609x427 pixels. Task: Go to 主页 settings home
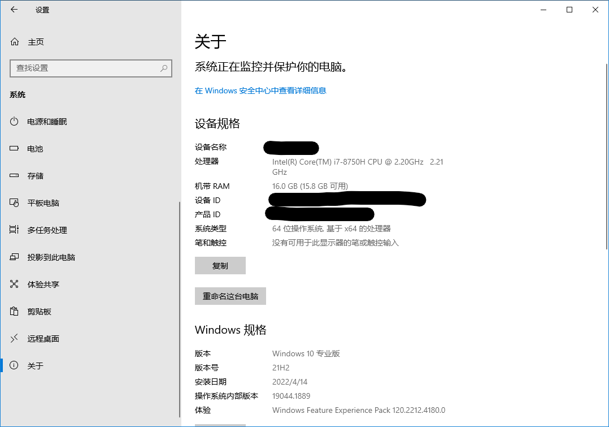pyautogui.click(x=90, y=42)
